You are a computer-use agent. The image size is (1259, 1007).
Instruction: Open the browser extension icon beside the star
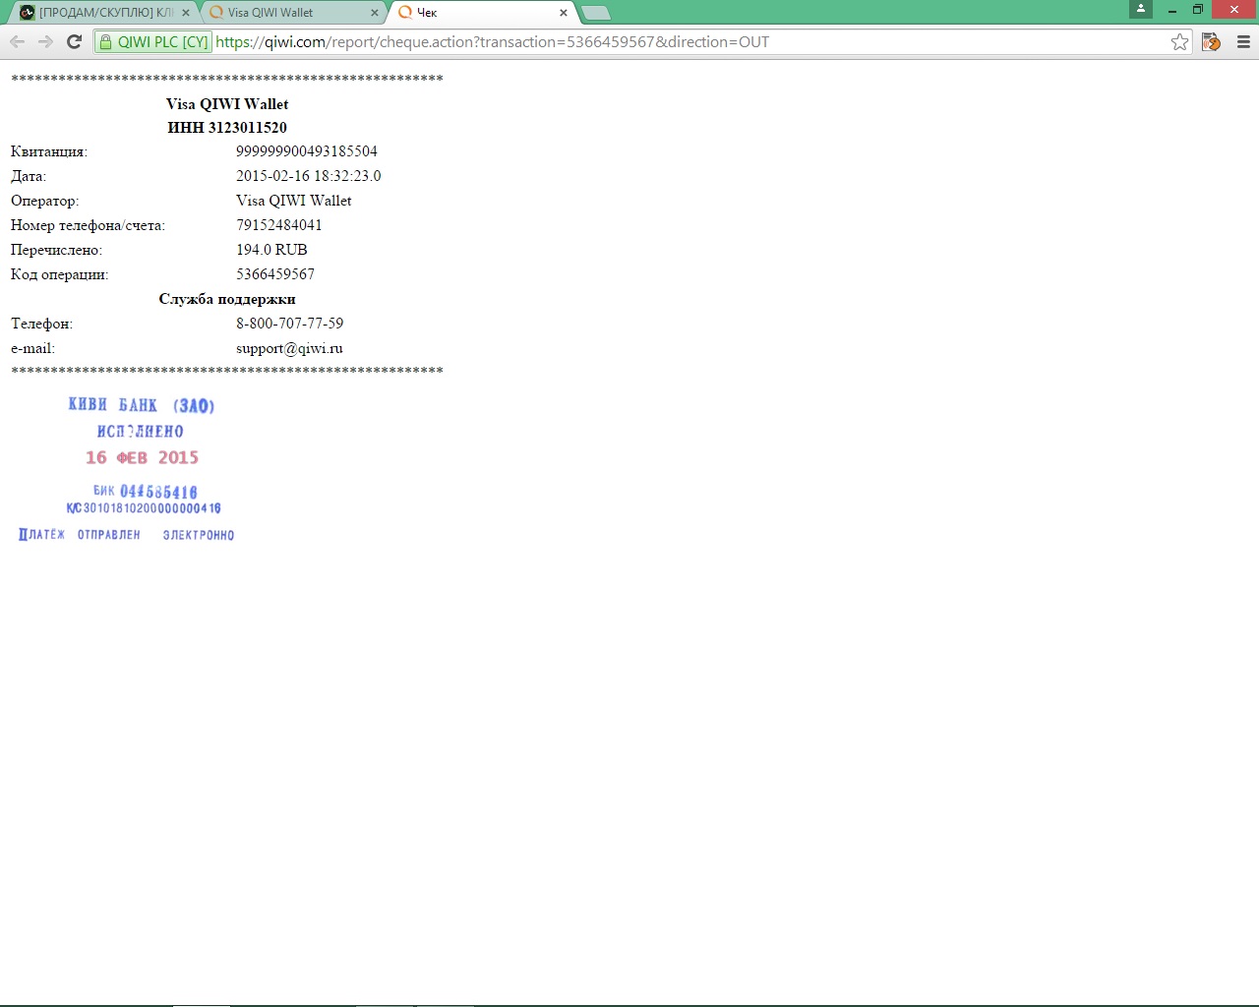coord(1212,41)
